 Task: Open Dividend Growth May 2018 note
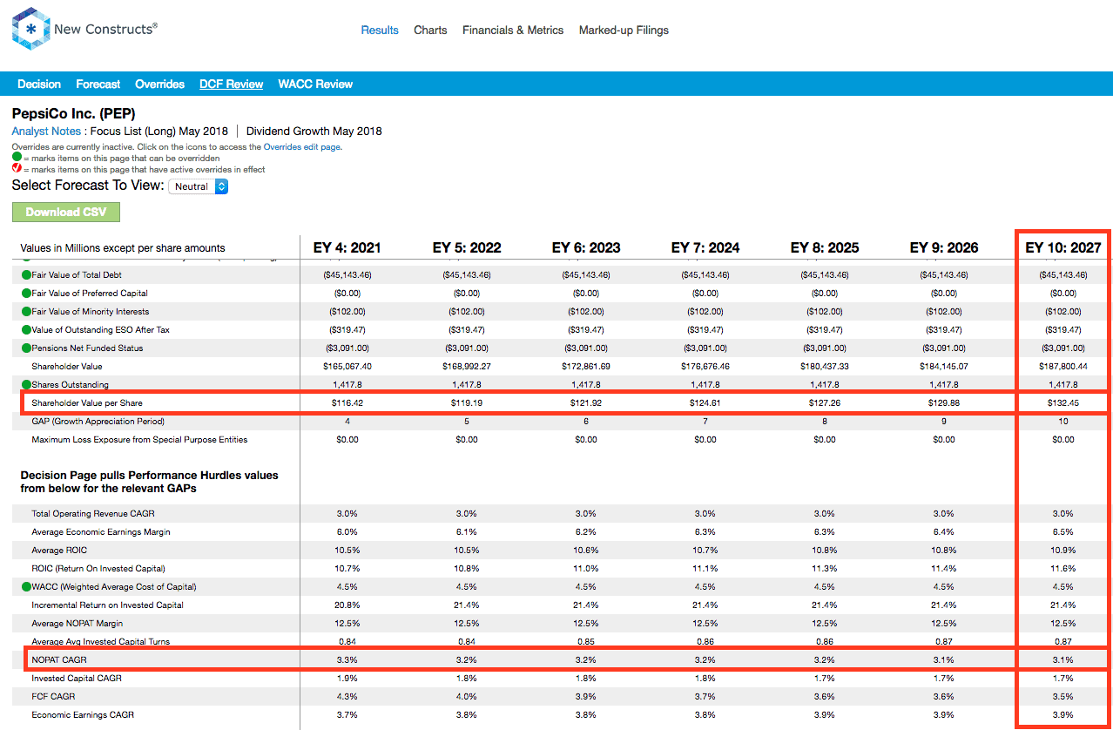(314, 132)
